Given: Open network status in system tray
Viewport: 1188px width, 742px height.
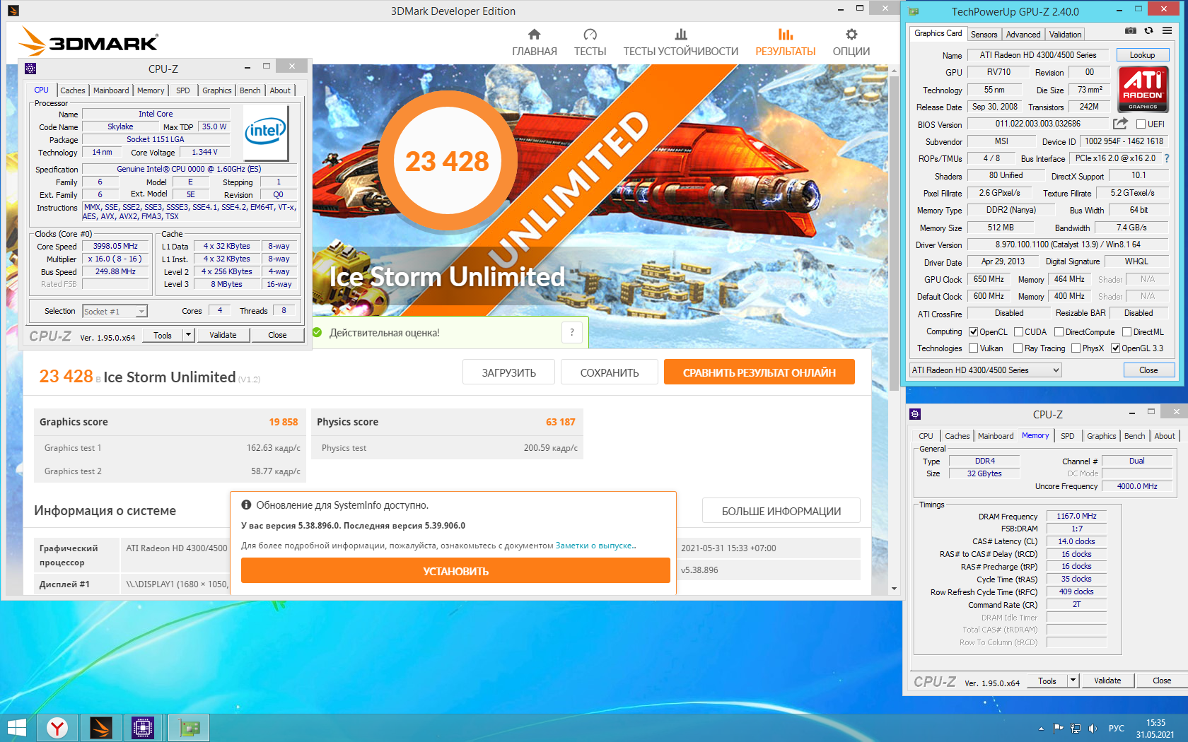Looking at the screenshot, I should point(1076,728).
